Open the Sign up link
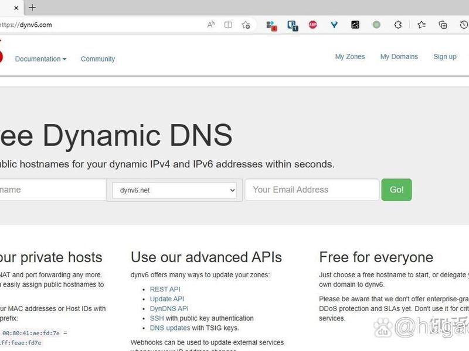Image resolution: width=469 pixels, height=351 pixels. 445,56
